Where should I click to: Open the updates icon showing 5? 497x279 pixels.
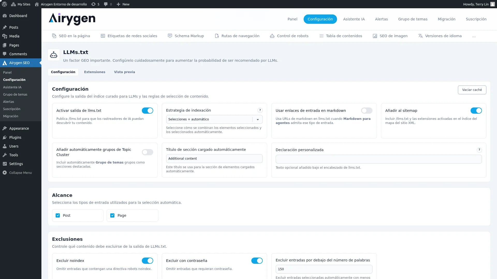pyautogui.click(x=93, y=4)
